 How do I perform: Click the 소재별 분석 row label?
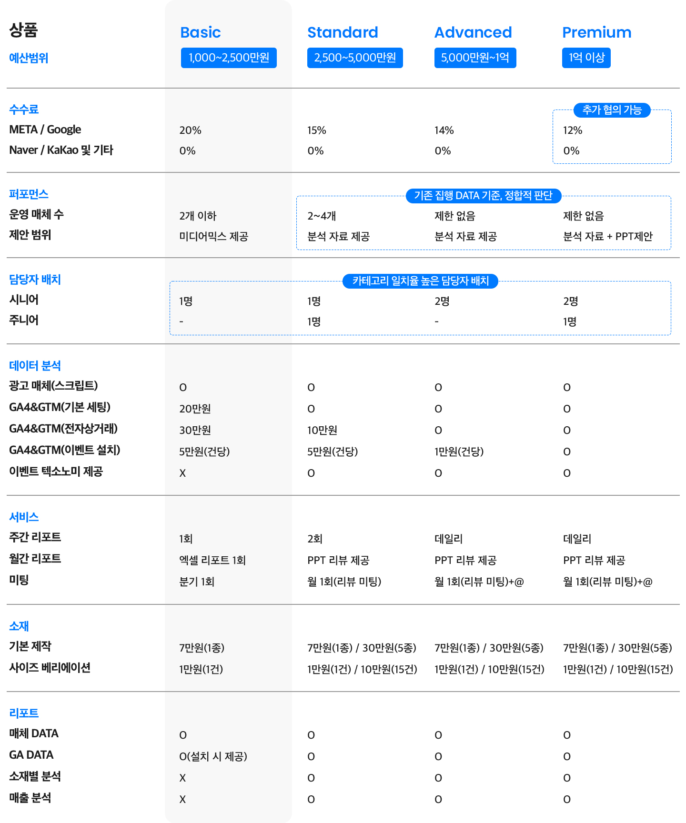(35, 776)
